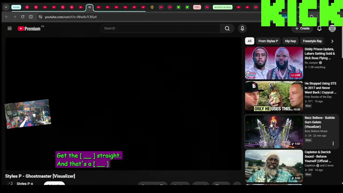Click the magnifier search button

pos(227,28)
